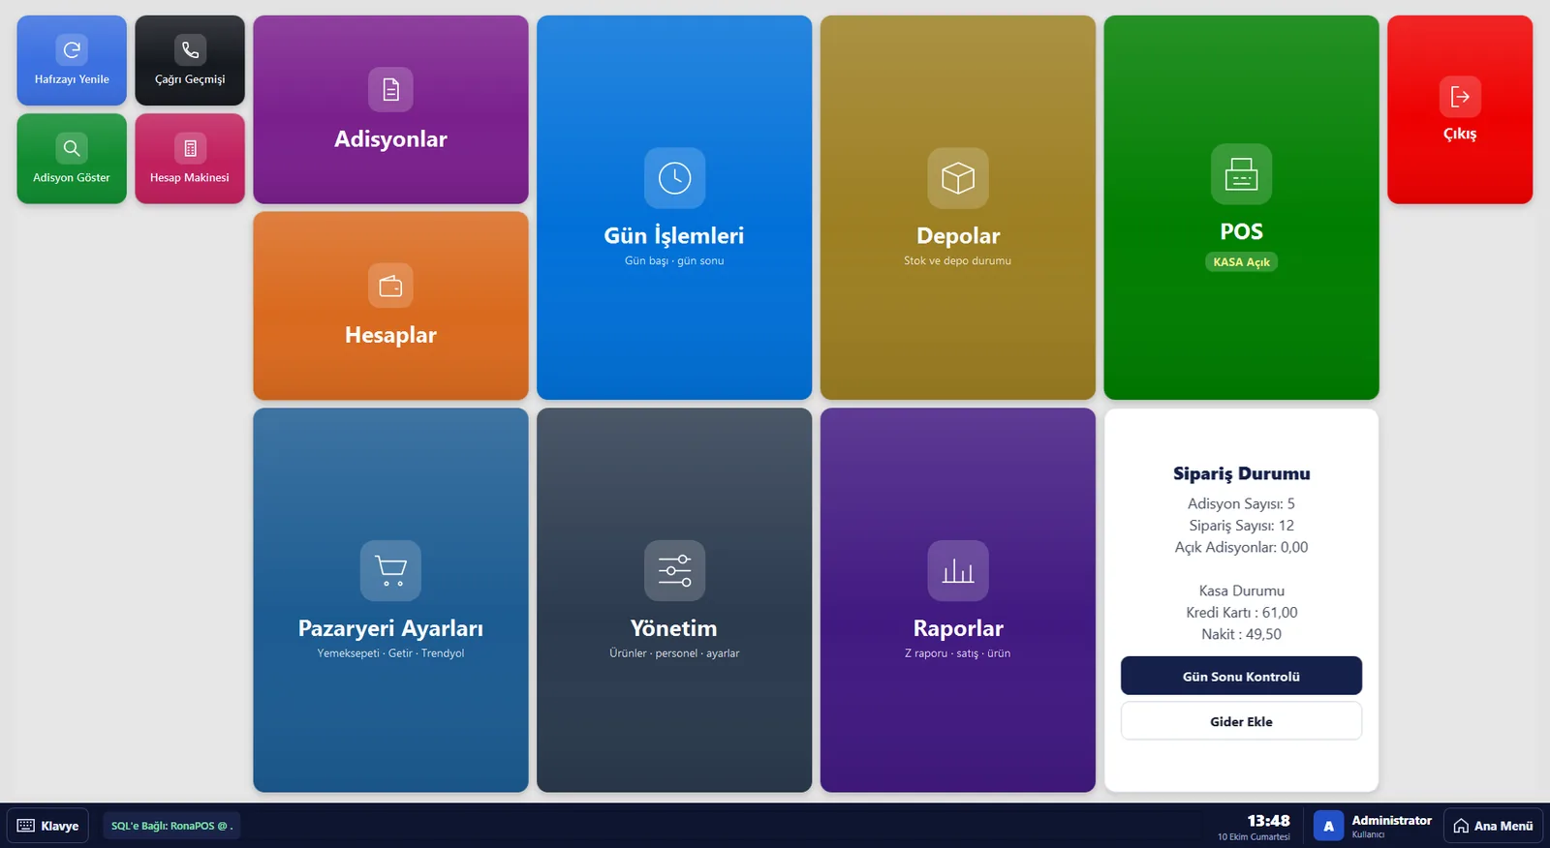Image resolution: width=1550 pixels, height=848 pixels.
Task: Click the 13:48 clock display
Action: pos(1268,821)
